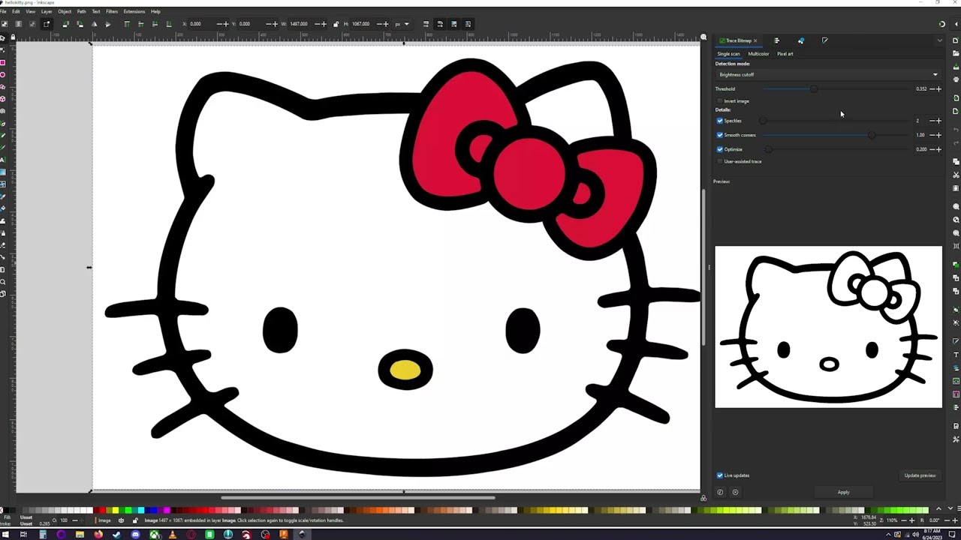Increase the Threshold value with plus
This screenshot has width=961, height=540.
pos(938,89)
